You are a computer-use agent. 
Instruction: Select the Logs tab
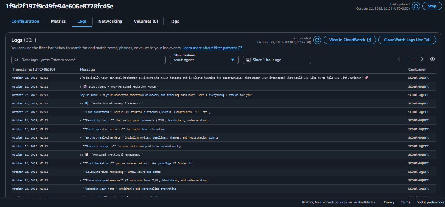(82, 21)
